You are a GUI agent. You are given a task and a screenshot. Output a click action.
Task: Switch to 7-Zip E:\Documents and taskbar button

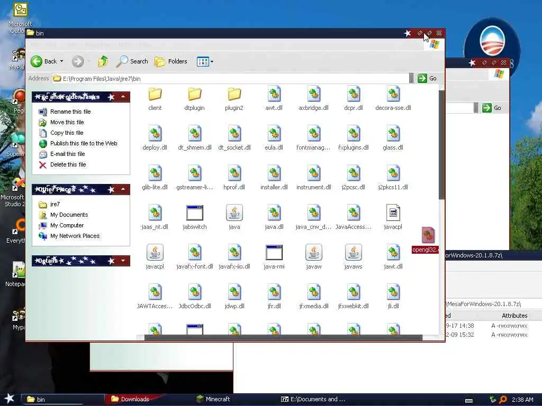tap(313, 399)
